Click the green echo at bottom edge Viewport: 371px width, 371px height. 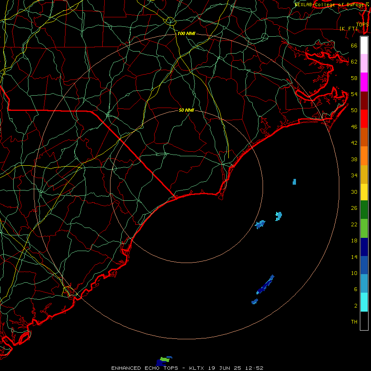point(165,359)
